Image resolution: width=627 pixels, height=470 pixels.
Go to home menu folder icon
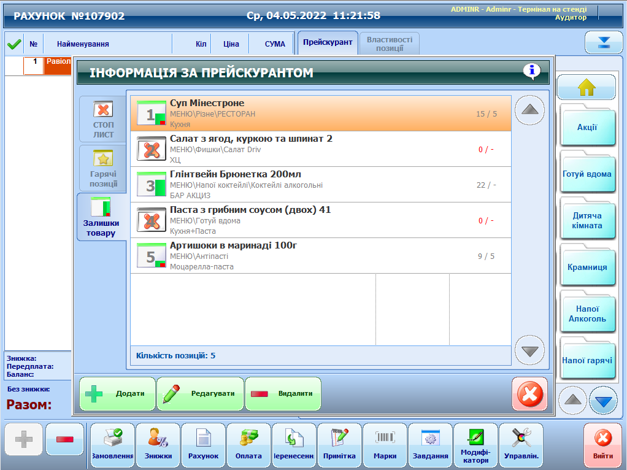tap(586, 88)
